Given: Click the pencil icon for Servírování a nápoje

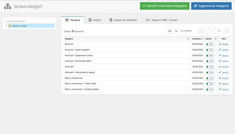Looking at the screenshot, I should pos(220,72).
